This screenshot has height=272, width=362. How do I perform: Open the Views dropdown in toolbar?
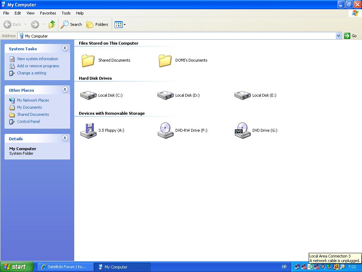120,24
